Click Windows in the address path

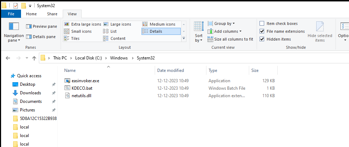(119, 58)
